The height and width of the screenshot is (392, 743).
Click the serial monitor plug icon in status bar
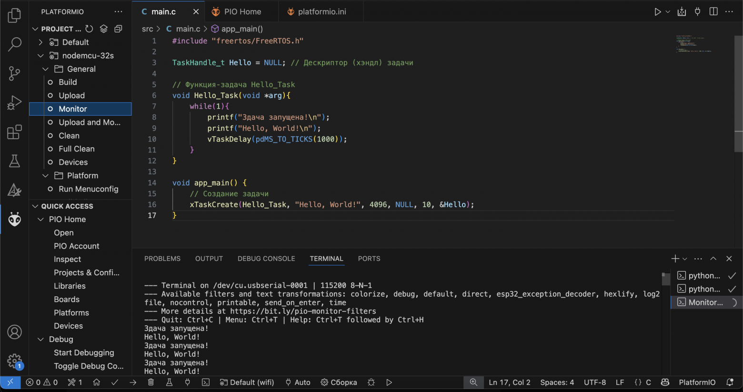coord(187,382)
